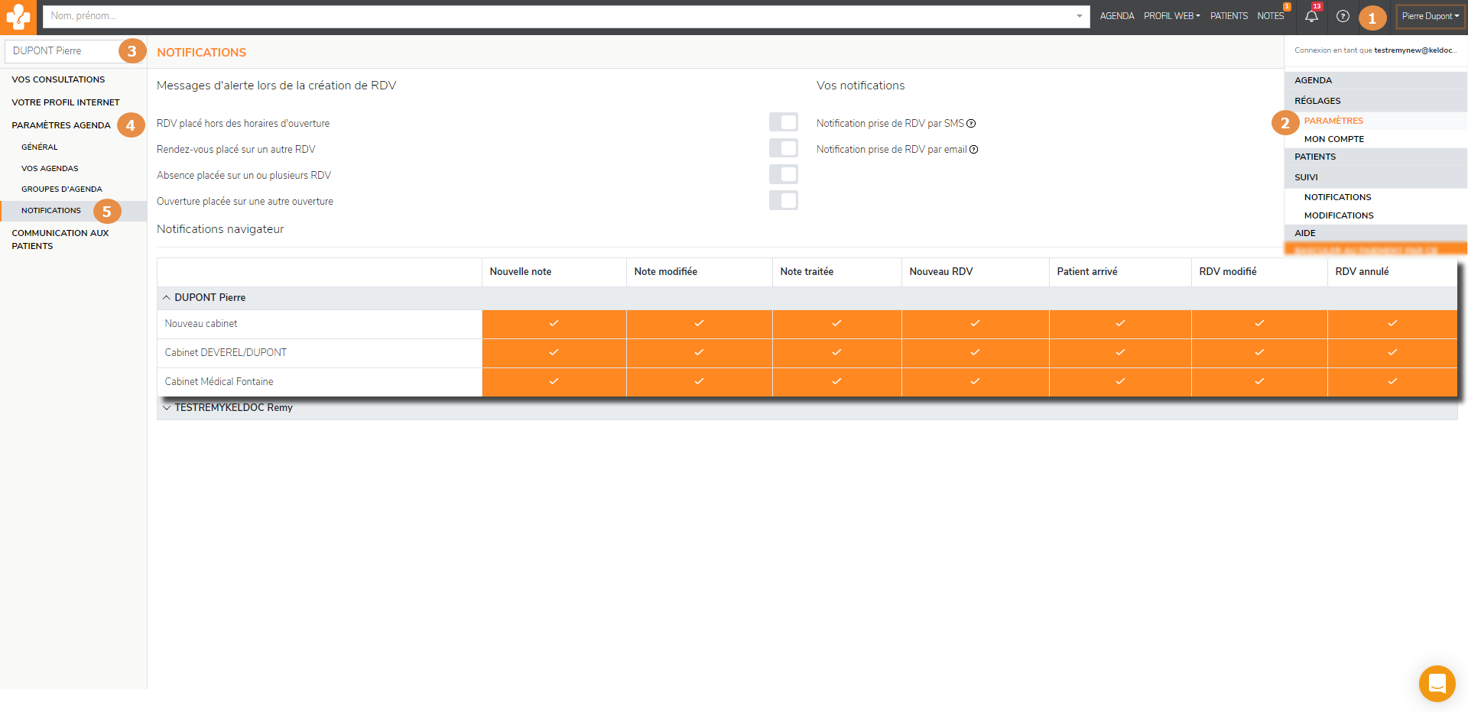Open the PROFIL WEB menu
Viewport: 1468px width, 712px height.
1171,16
